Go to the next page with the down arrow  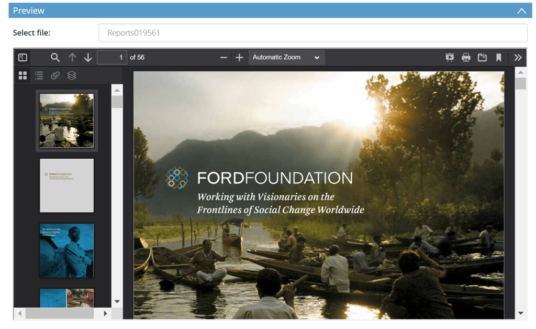pyautogui.click(x=88, y=58)
